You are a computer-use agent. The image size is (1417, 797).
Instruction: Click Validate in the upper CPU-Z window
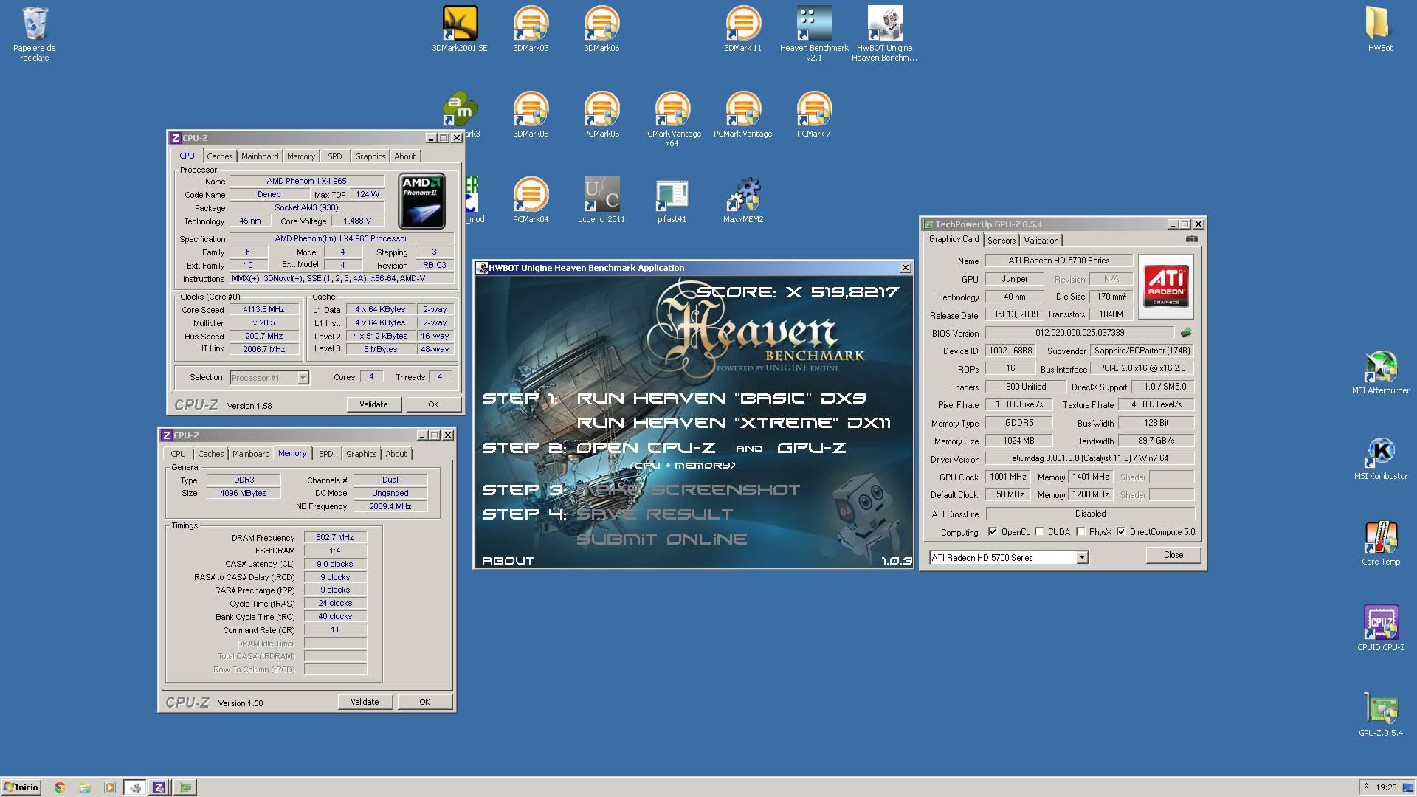click(373, 404)
